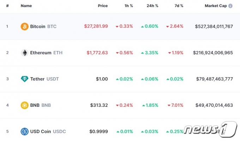
Task: Open the Tether USDT name link
Action: [x=44, y=79]
